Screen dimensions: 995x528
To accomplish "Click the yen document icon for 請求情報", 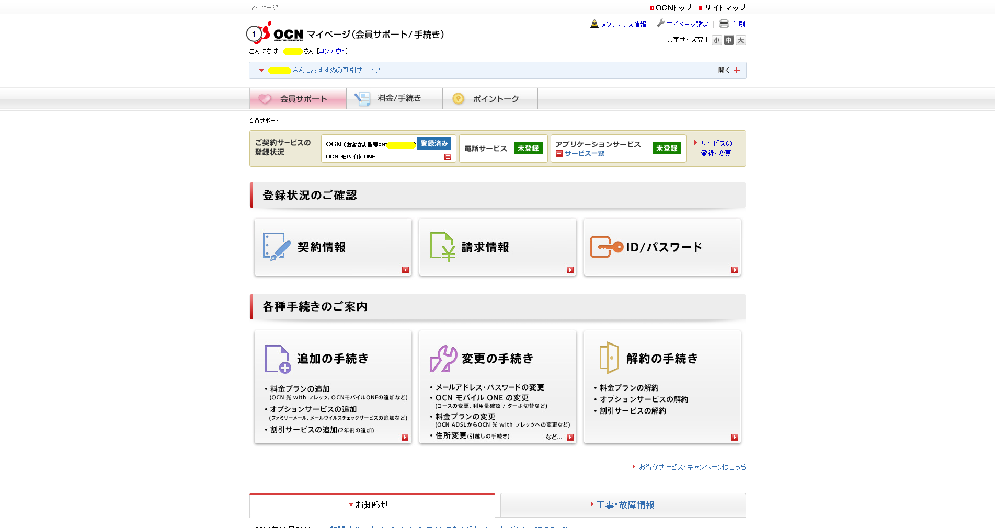I will [x=442, y=247].
